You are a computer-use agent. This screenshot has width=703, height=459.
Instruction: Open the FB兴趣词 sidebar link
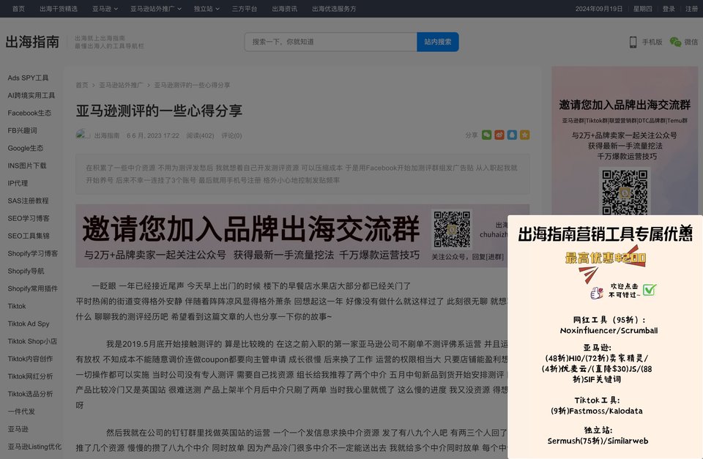(23, 130)
